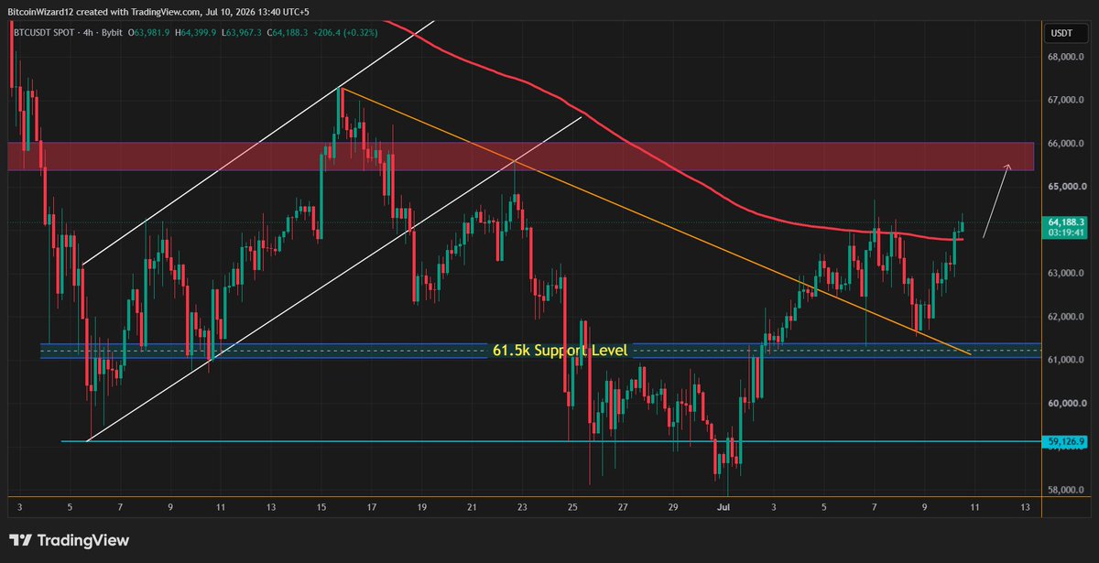
Task: Click the 27 date label on time axis
Action: 623,506
